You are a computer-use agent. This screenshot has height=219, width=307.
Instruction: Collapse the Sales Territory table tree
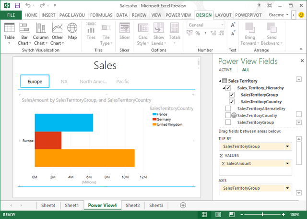pyautogui.click(x=221, y=82)
